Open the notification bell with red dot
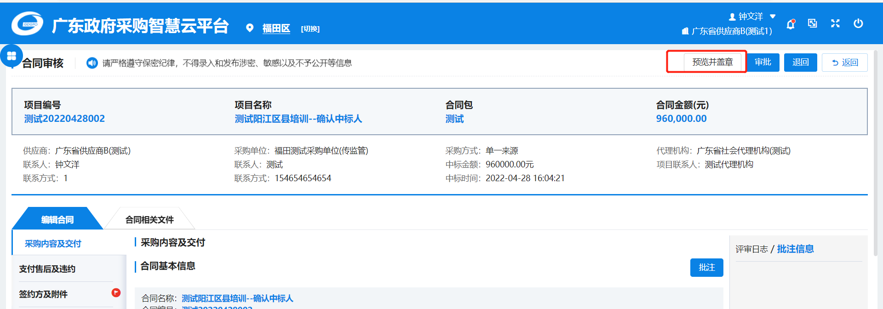Viewport: 883px width, 309px height. [790, 24]
